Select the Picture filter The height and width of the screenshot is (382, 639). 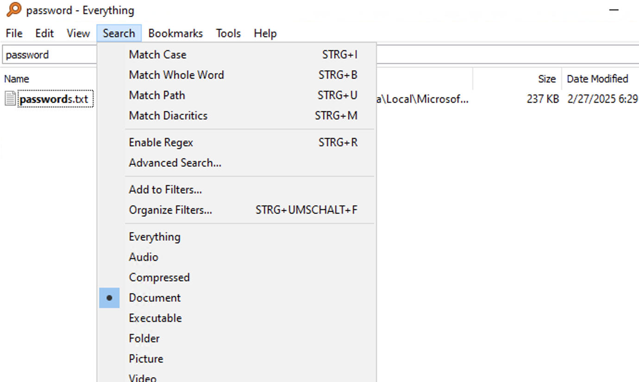237,359
